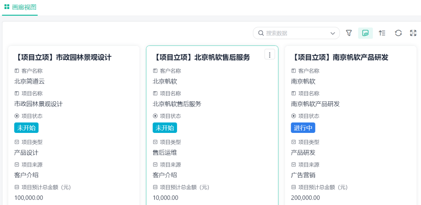Open the three-dot menu on 北京帆软售后服务 card
This screenshot has width=421, height=205.
(x=269, y=55)
